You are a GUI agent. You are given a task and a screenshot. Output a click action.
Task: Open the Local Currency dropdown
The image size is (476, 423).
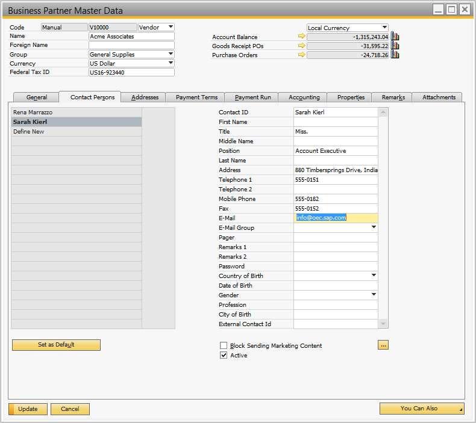[384, 28]
